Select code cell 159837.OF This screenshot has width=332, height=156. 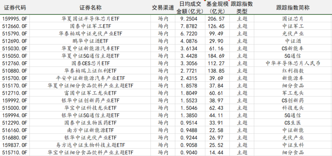point(15,145)
